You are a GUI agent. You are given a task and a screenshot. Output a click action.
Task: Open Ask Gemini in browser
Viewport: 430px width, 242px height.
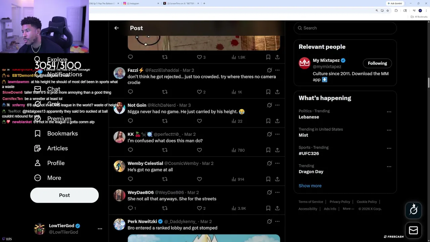tap(395, 3)
